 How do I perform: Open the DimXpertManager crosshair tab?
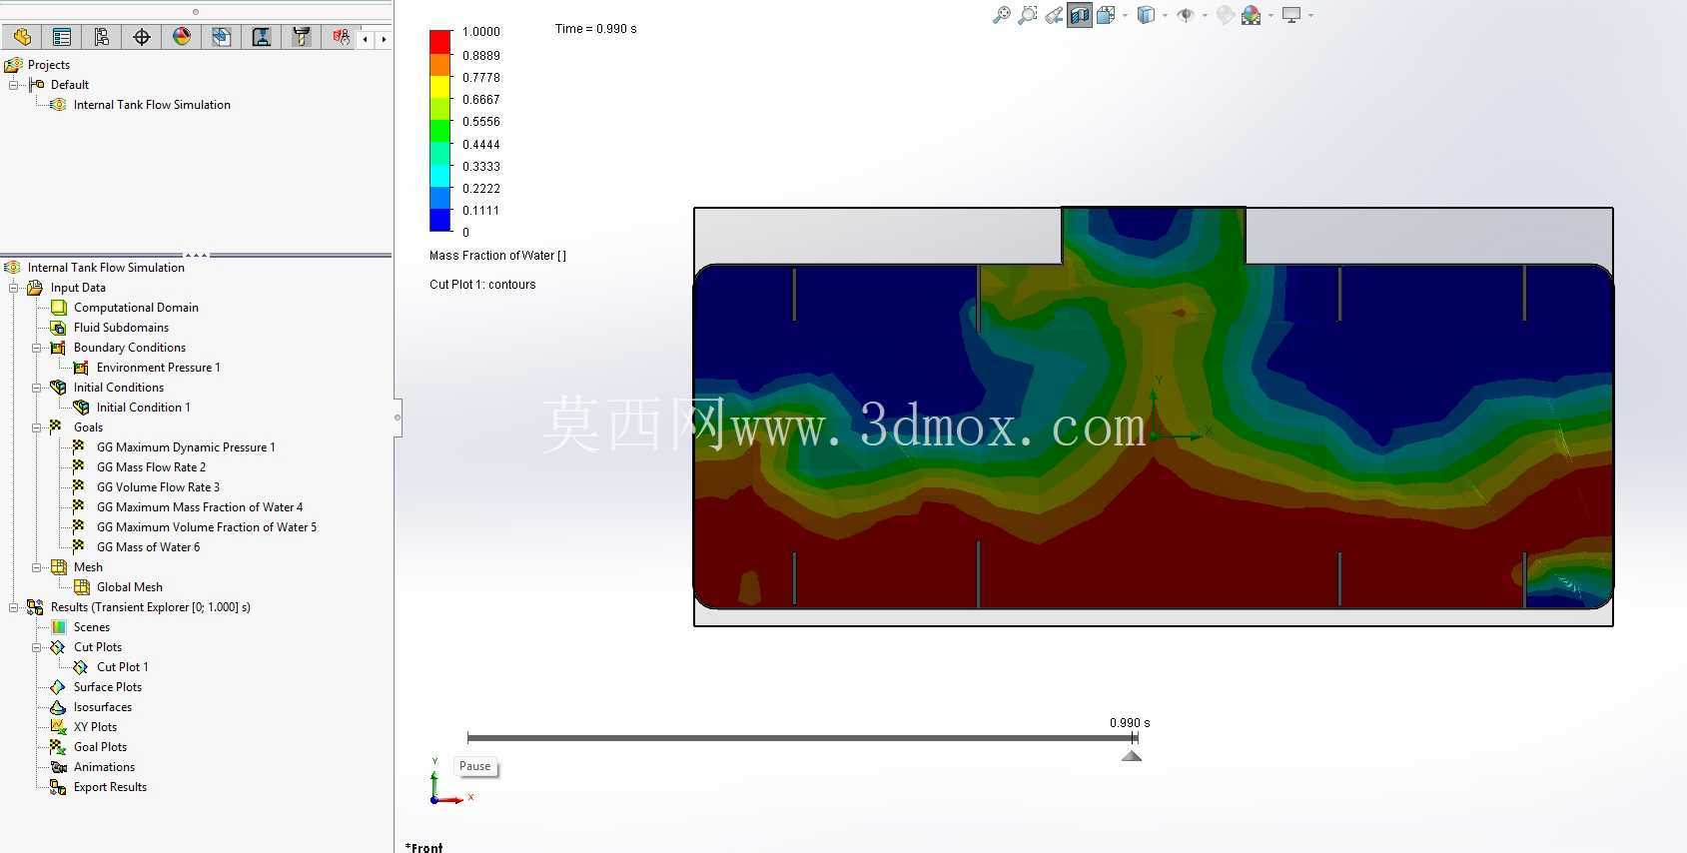click(142, 37)
